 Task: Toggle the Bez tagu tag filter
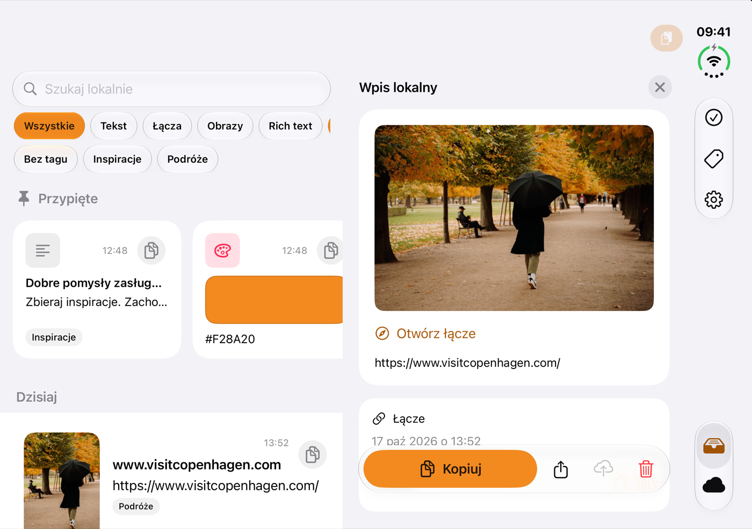[46, 159]
